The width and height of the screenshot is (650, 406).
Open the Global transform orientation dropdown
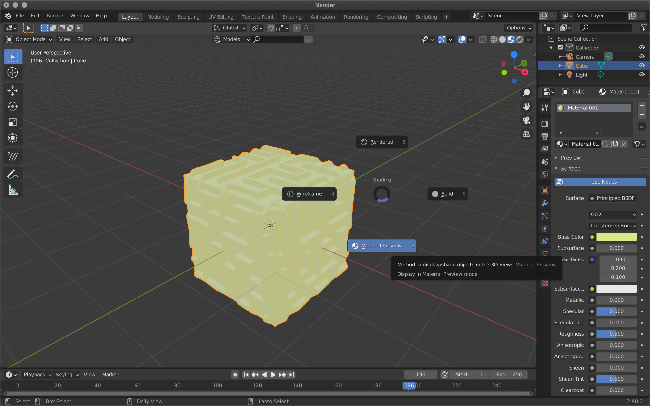click(229, 28)
